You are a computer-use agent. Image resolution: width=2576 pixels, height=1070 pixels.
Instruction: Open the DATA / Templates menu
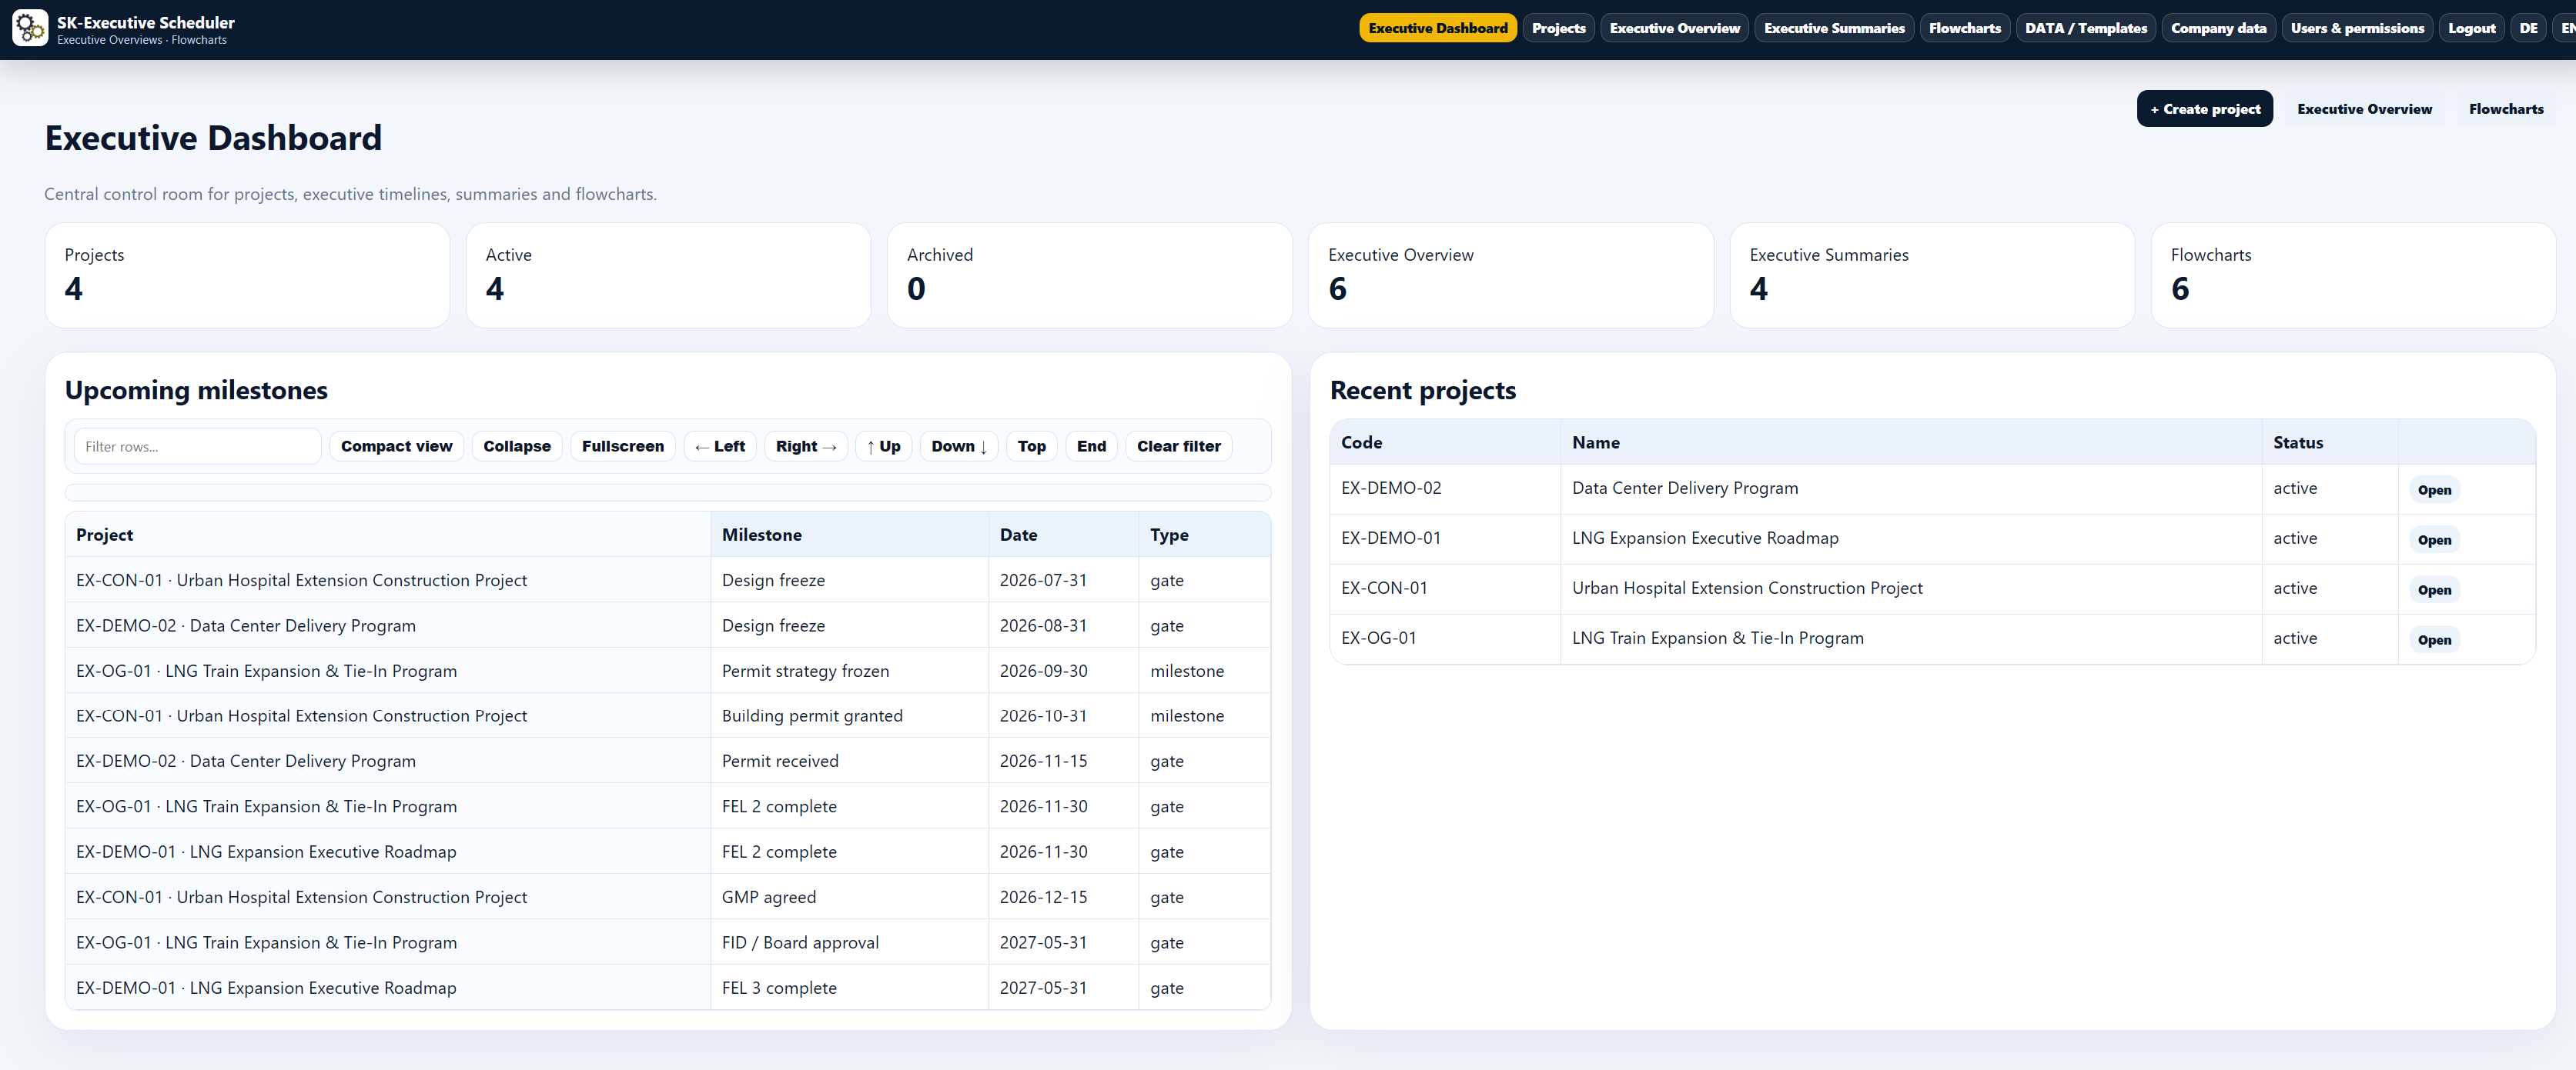tap(2086, 28)
